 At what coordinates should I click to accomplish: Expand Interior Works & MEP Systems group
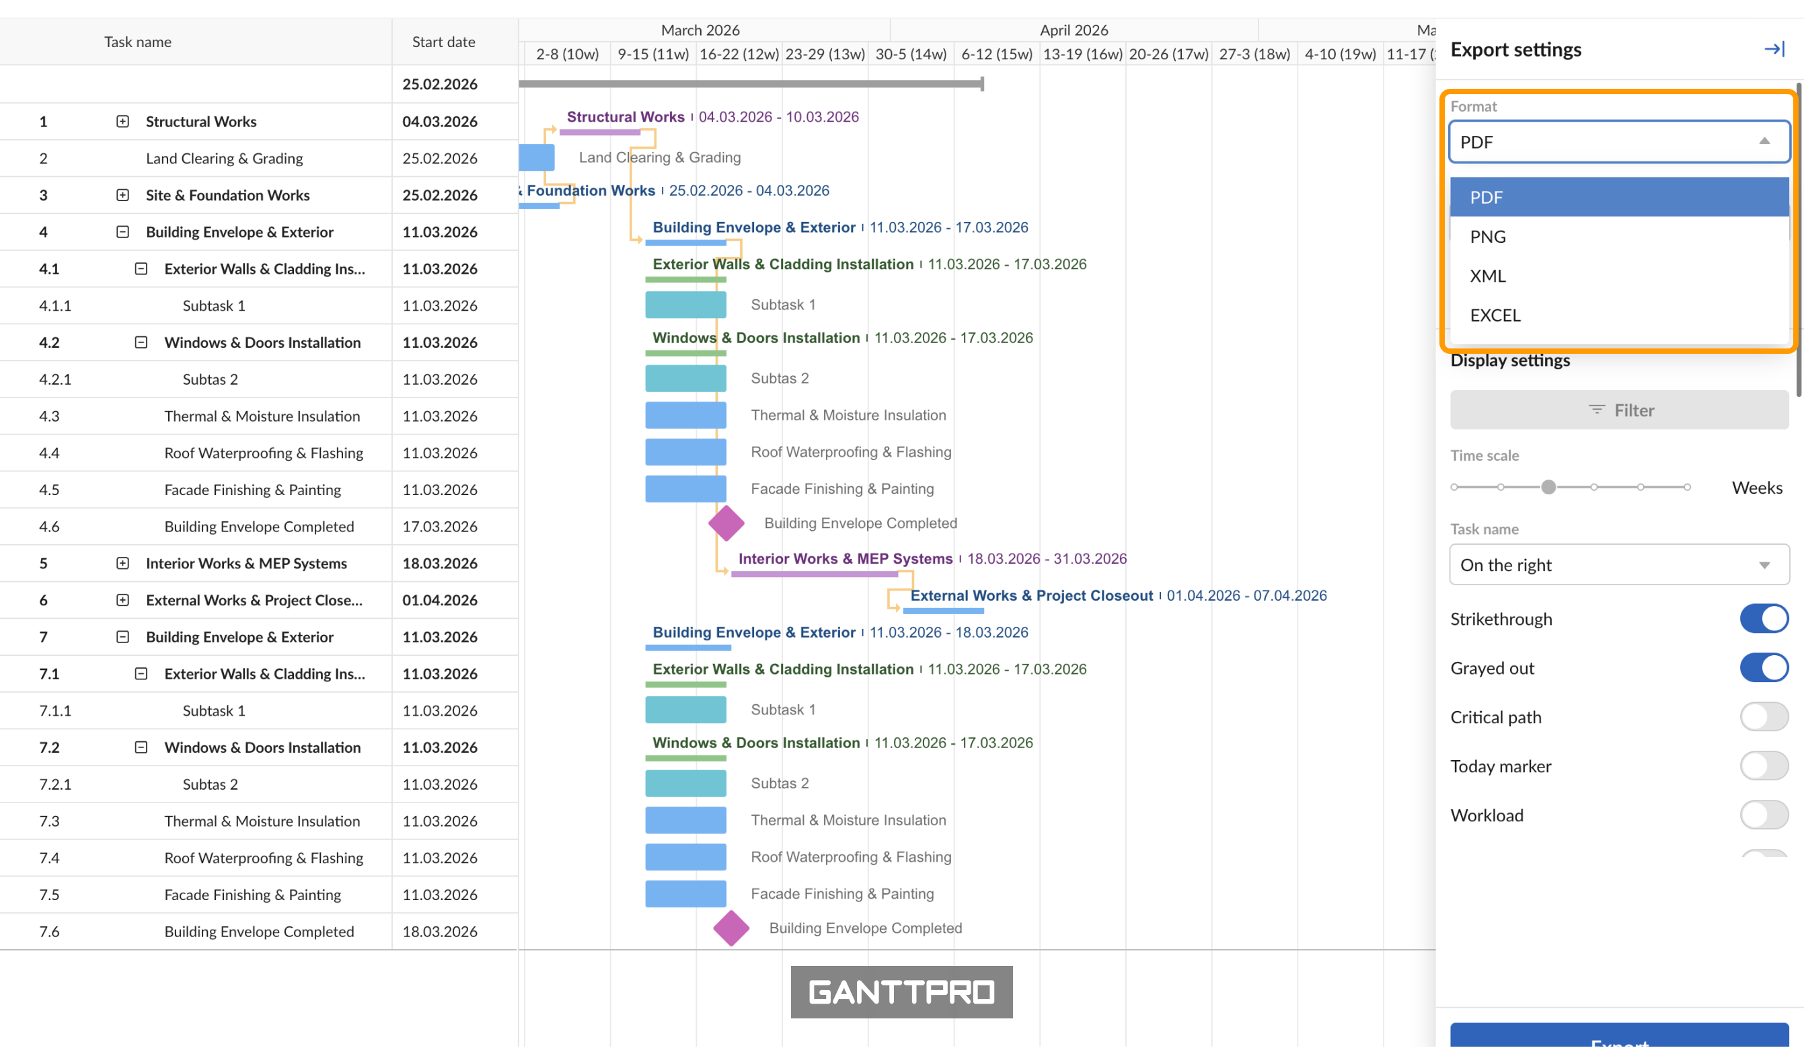point(122,564)
